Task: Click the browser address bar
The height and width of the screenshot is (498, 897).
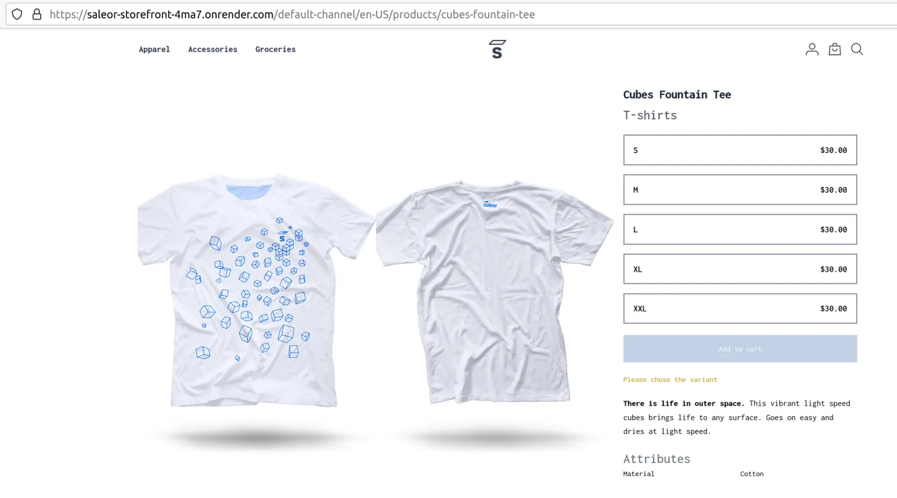Action: point(299,14)
